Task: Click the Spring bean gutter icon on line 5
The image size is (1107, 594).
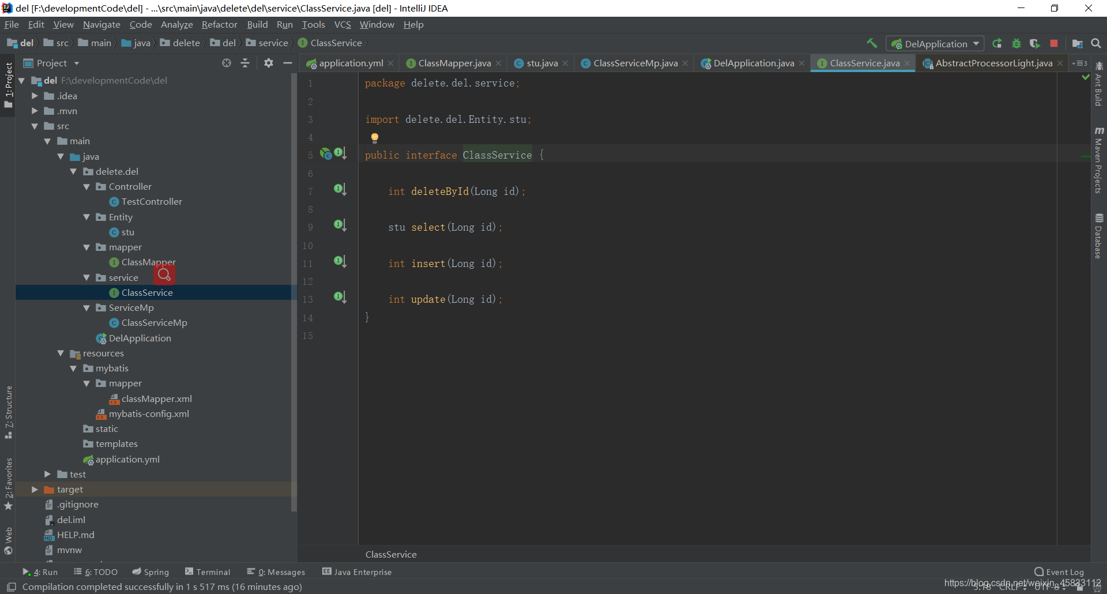Action: (x=326, y=153)
